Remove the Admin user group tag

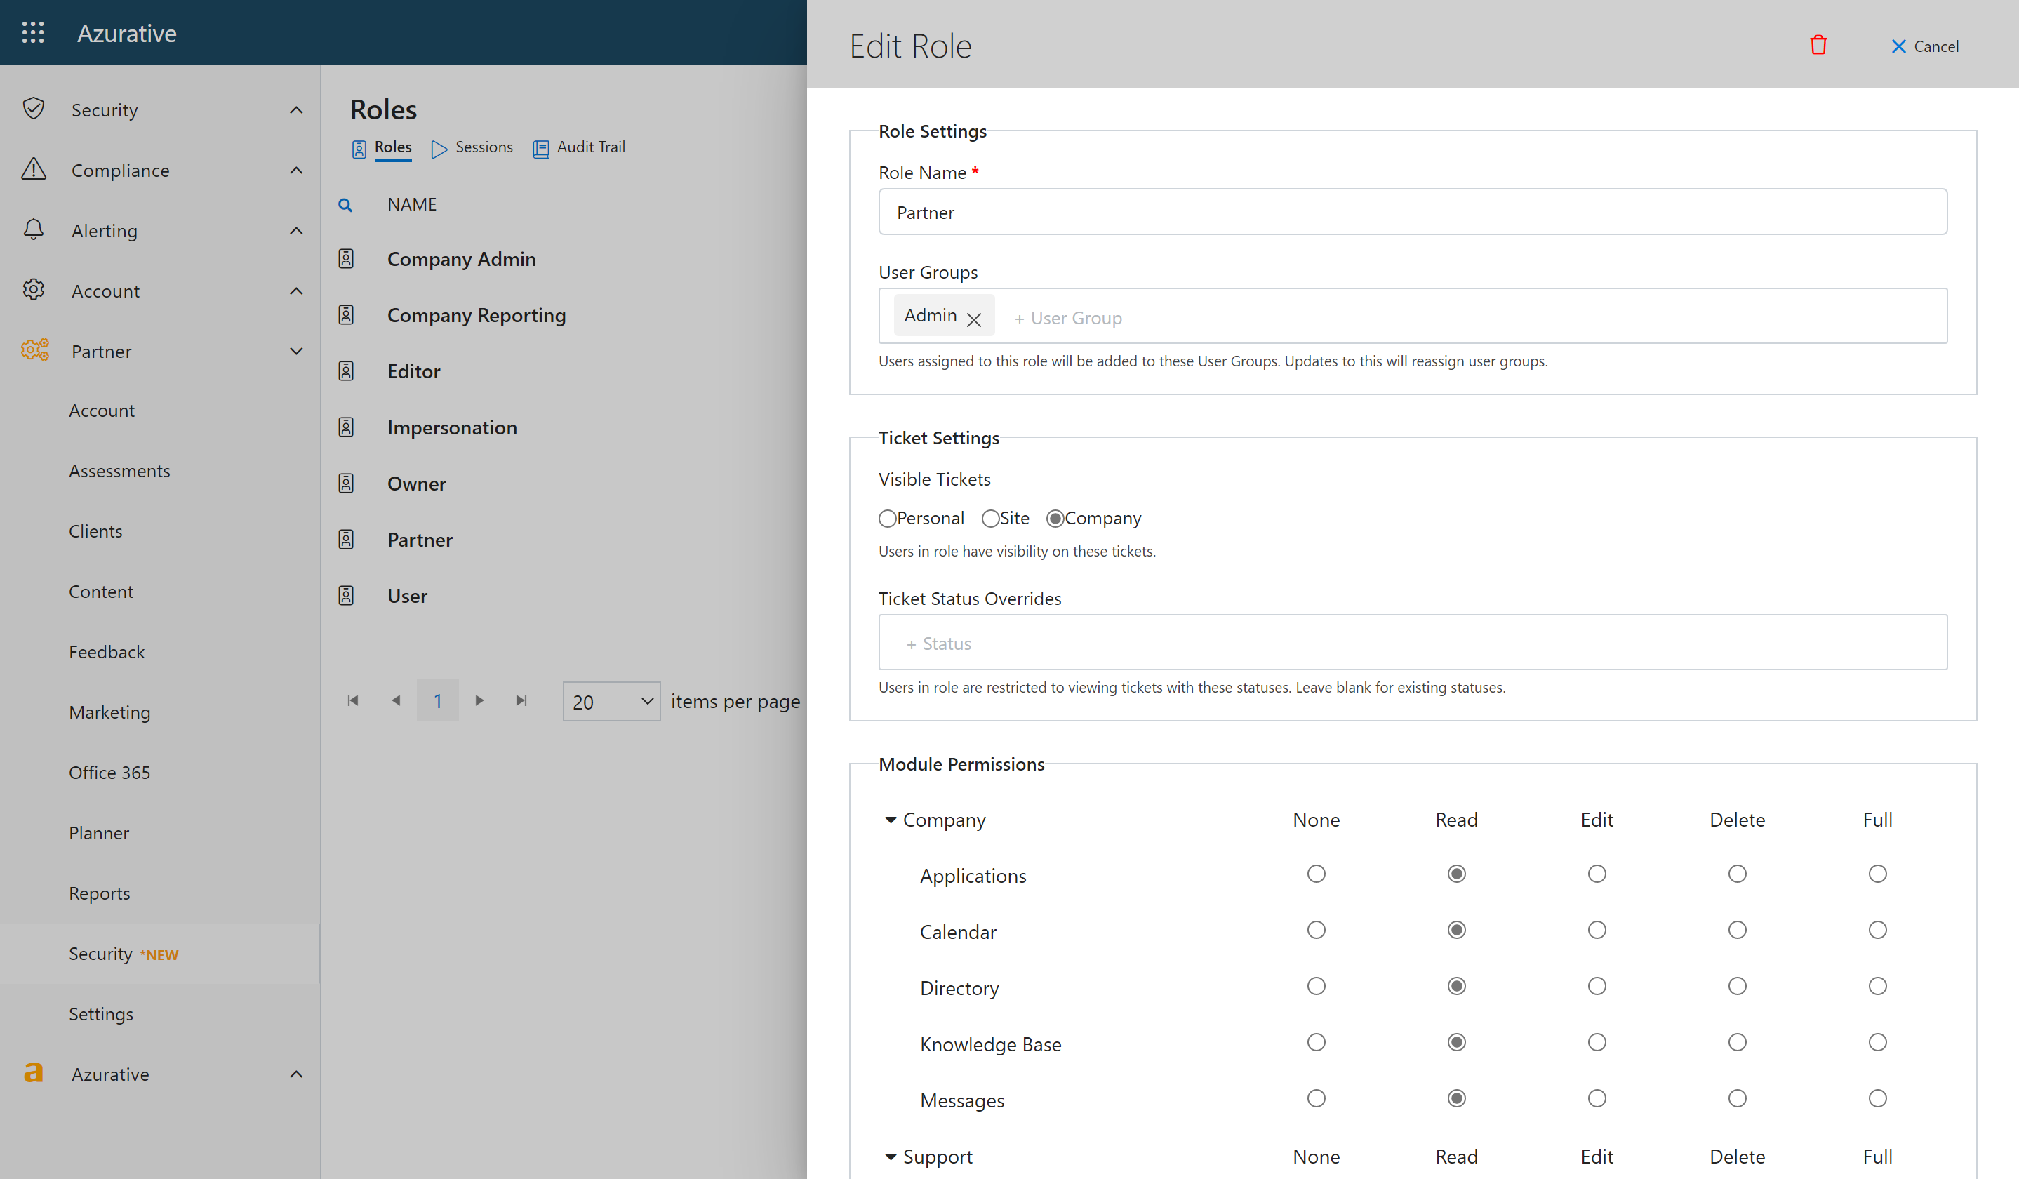[x=973, y=319]
